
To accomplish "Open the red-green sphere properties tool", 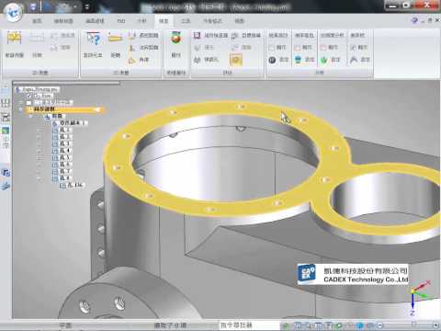I will pos(175,38).
